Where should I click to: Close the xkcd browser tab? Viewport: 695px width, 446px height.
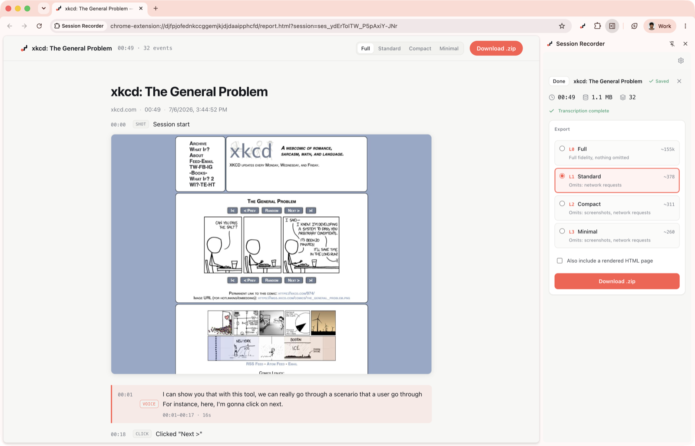coord(141,8)
